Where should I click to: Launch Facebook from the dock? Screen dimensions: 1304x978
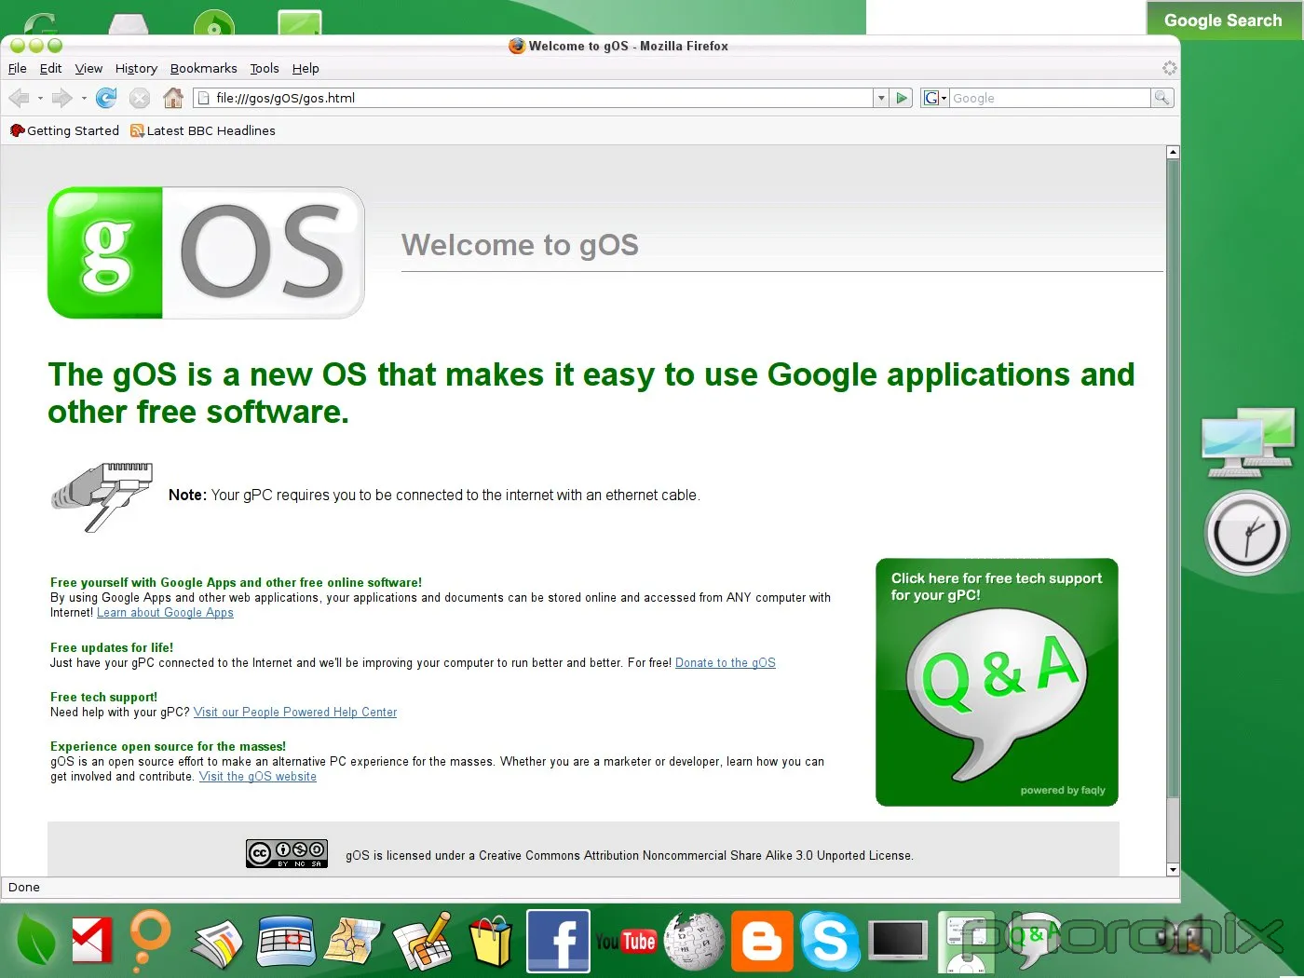coord(558,941)
